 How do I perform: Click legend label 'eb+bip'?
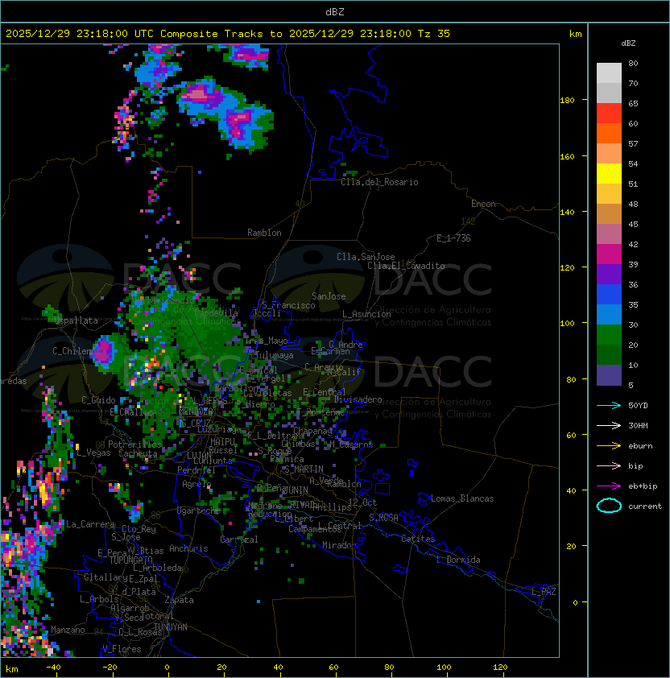tap(643, 486)
